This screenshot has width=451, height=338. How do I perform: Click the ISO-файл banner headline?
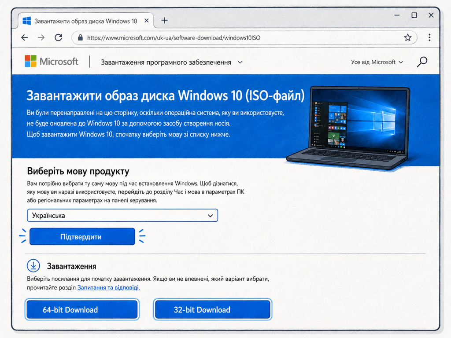166,96
